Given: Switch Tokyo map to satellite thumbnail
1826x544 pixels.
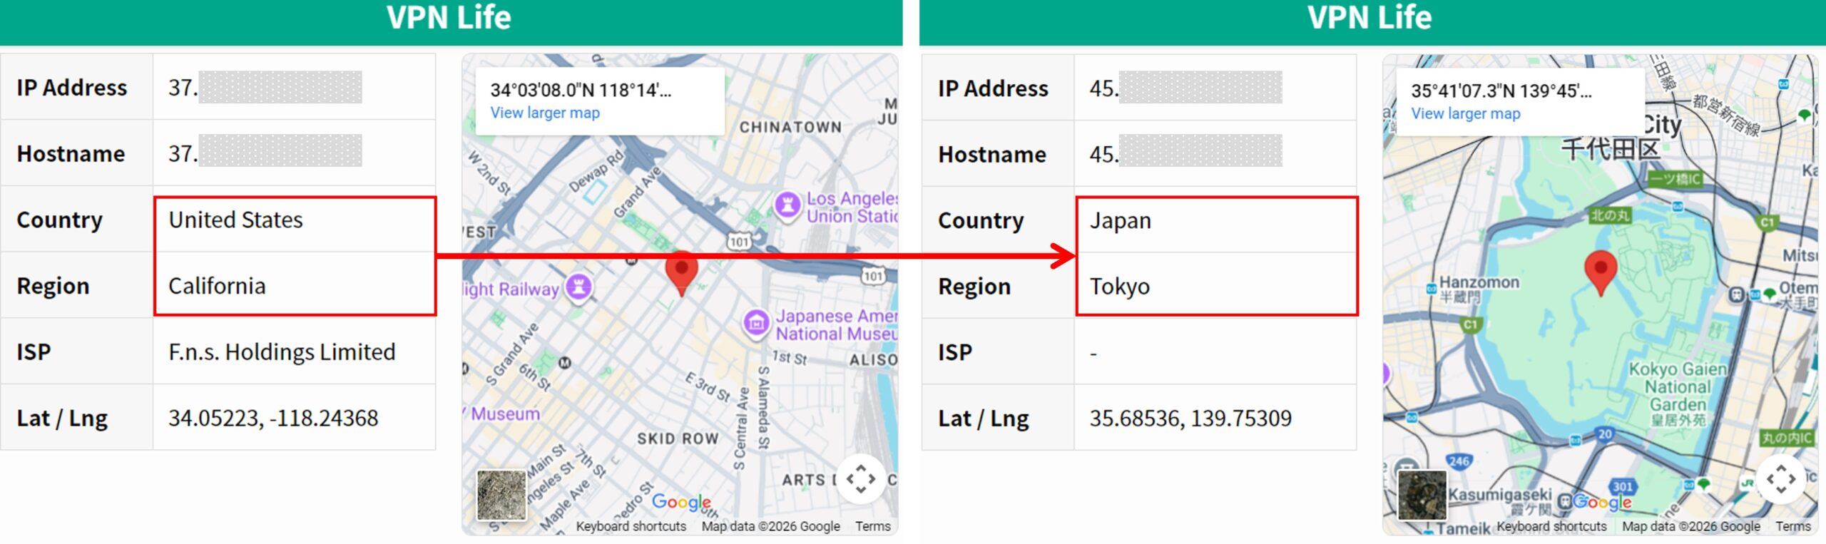Looking at the screenshot, I should 1422,495.
